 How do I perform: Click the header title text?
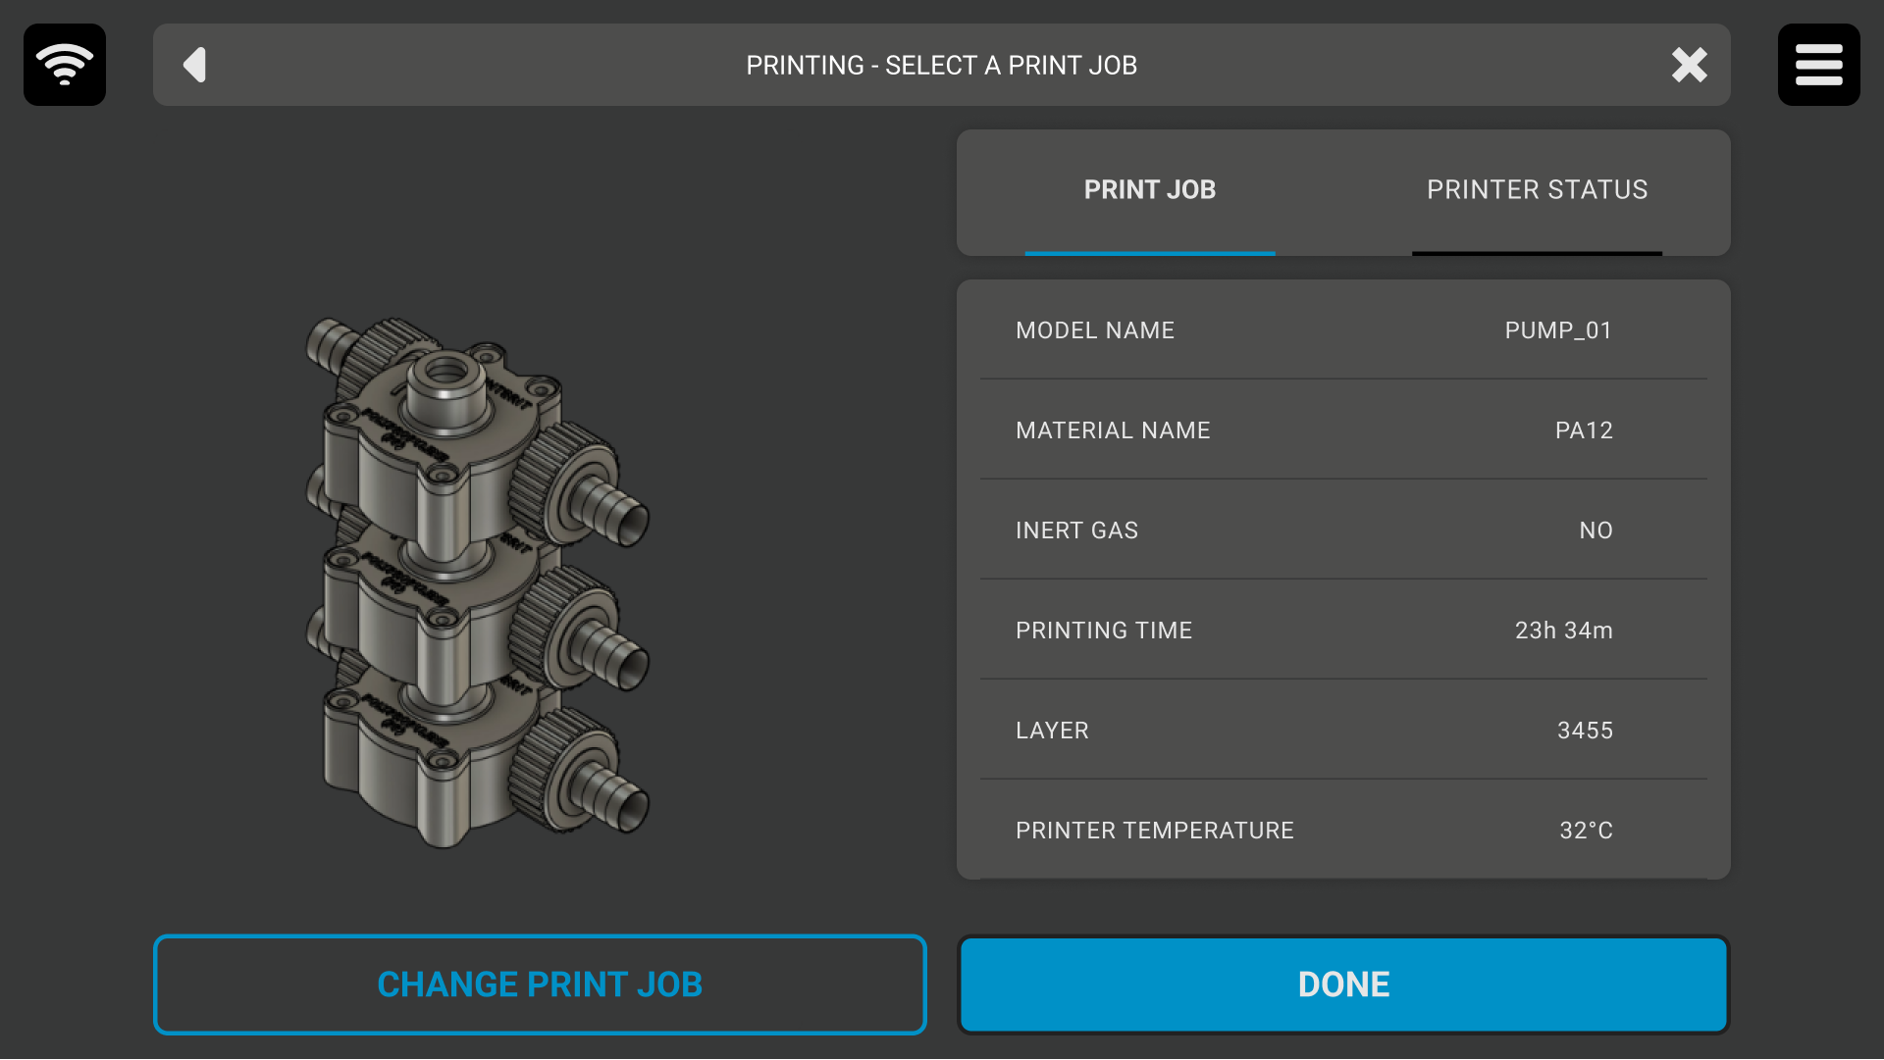click(x=941, y=65)
